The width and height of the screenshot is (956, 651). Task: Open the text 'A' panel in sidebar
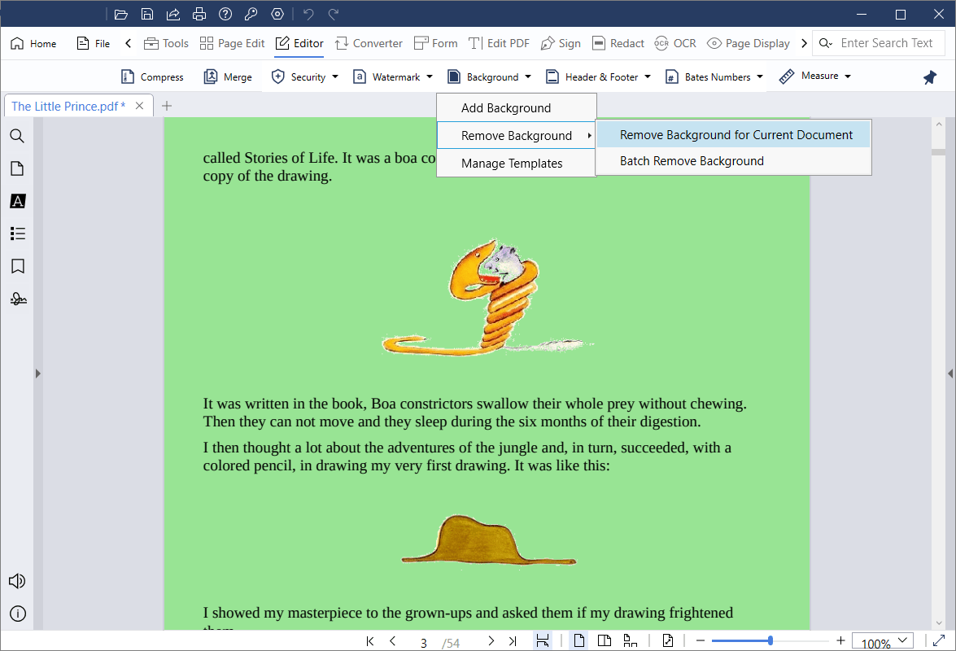(x=18, y=201)
